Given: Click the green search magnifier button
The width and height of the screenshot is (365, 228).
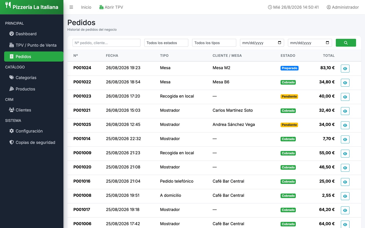Looking at the screenshot, I should (346, 43).
